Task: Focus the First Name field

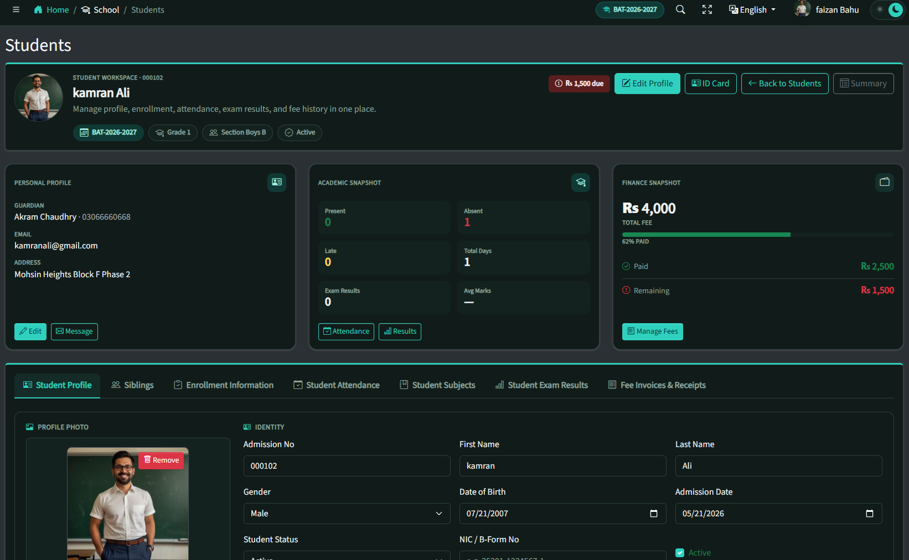Action: click(x=563, y=466)
